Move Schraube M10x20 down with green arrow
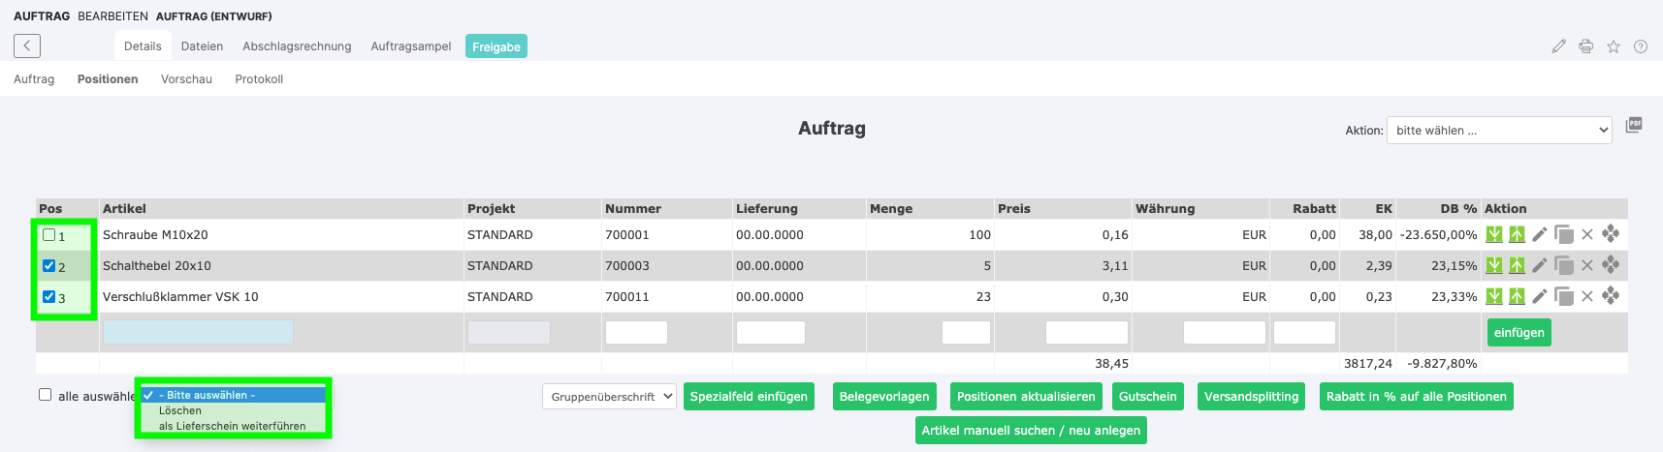1663x452 pixels. (x=1494, y=234)
